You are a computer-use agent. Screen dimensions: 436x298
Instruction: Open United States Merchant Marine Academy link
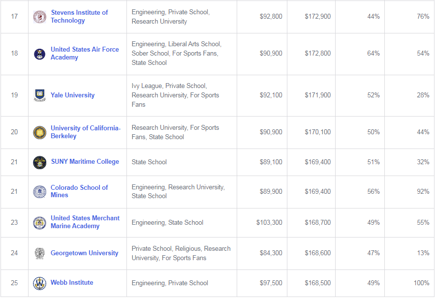(x=85, y=222)
